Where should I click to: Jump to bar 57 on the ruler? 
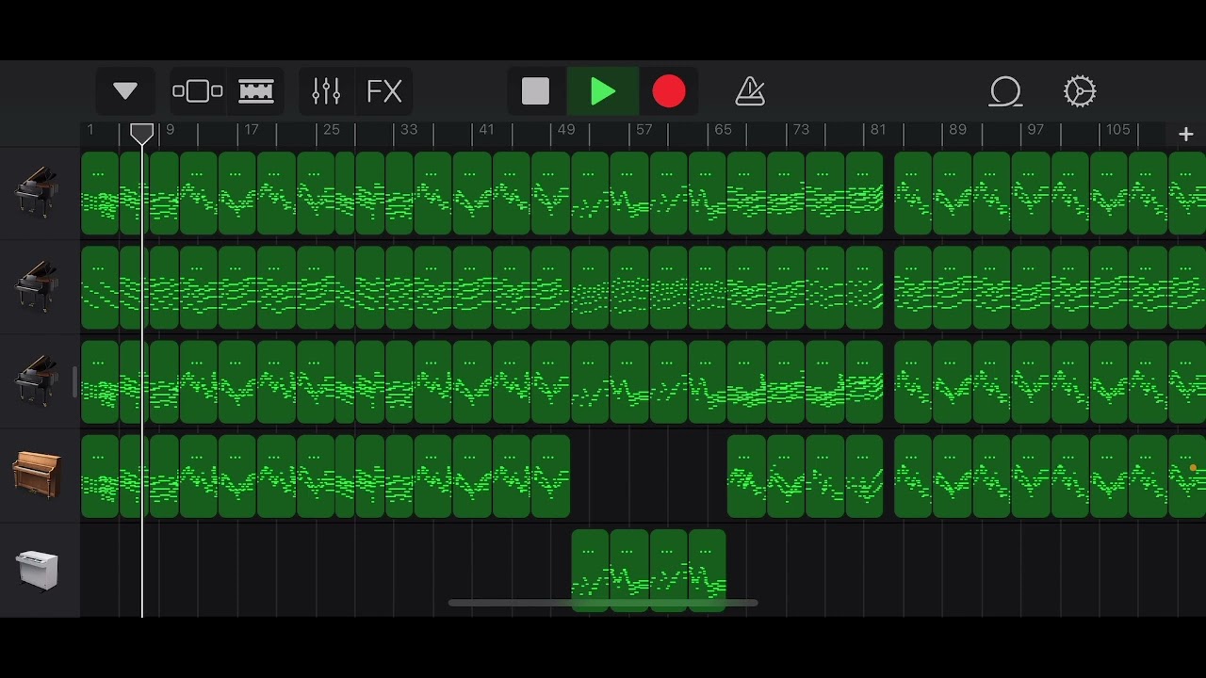coord(644,130)
